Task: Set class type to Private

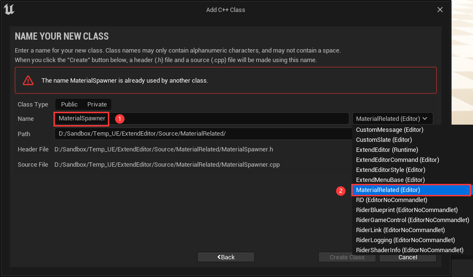Action: (x=97, y=104)
